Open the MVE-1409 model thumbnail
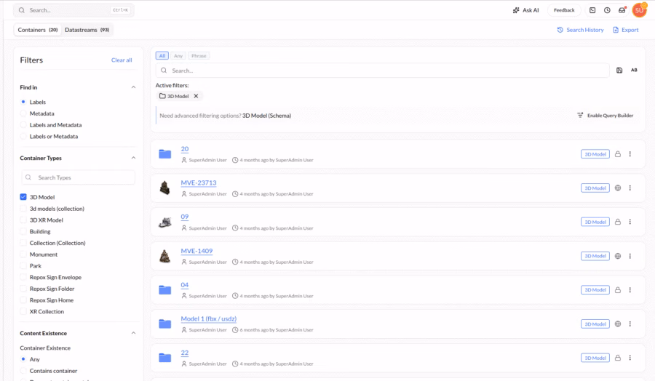The height and width of the screenshot is (381, 655). (165, 256)
